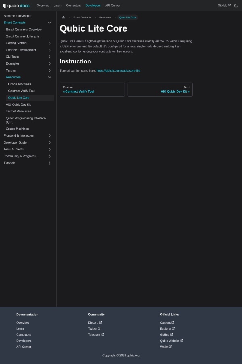Click the Resources breadcrumb
Viewport: 242px width, 364px height.
105,17
